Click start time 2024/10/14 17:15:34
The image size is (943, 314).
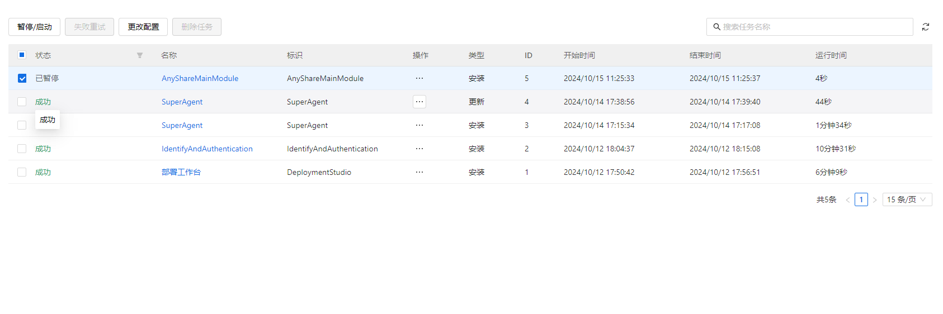(x=599, y=125)
